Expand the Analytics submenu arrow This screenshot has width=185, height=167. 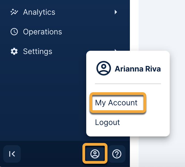pyautogui.click(x=116, y=12)
